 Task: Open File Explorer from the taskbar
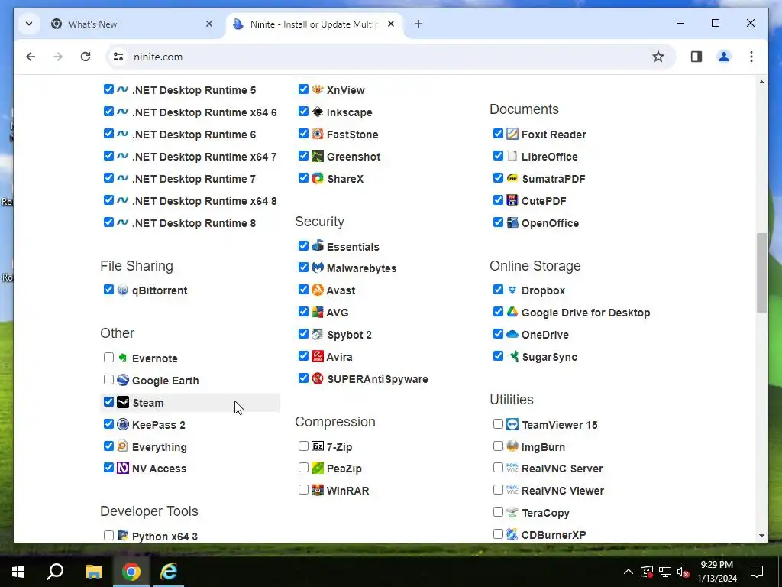tap(93, 572)
